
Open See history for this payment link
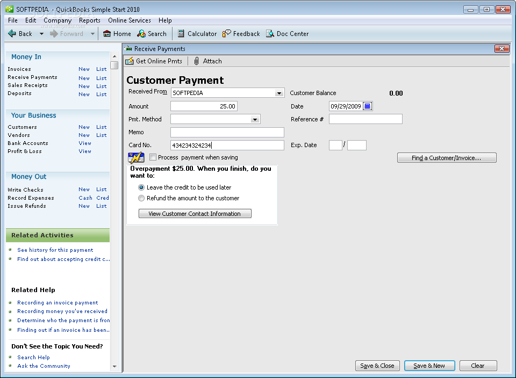coord(55,250)
